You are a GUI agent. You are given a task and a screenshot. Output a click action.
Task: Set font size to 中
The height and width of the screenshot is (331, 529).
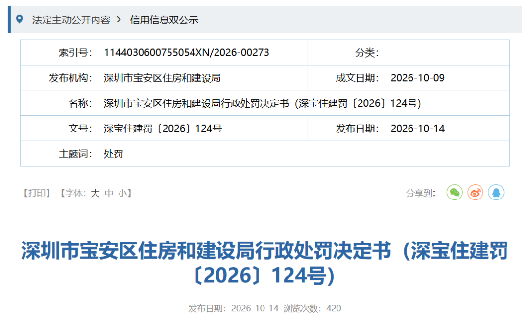pyautogui.click(x=109, y=193)
